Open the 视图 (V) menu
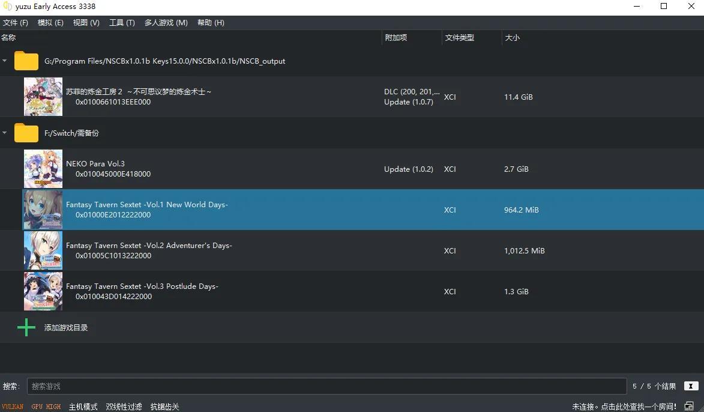This screenshot has width=704, height=412. 86,22
